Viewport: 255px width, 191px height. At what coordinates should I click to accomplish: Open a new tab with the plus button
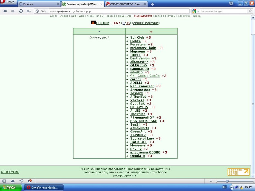click(152, 4)
